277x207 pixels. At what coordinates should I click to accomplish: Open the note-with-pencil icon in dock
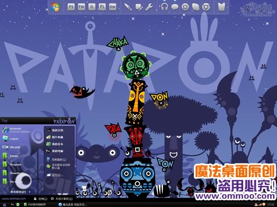[138, 7]
